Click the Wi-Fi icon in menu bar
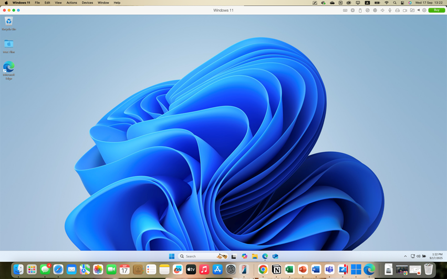The width and height of the screenshot is (447, 279). pyautogui.click(x=386, y=3)
